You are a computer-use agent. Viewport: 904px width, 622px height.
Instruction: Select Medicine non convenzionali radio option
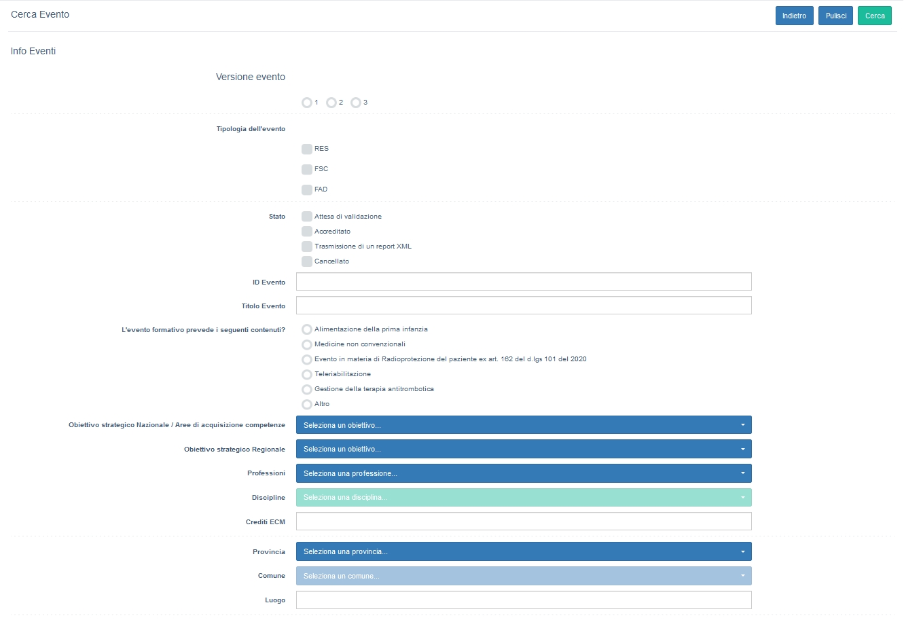coord(307,344)
